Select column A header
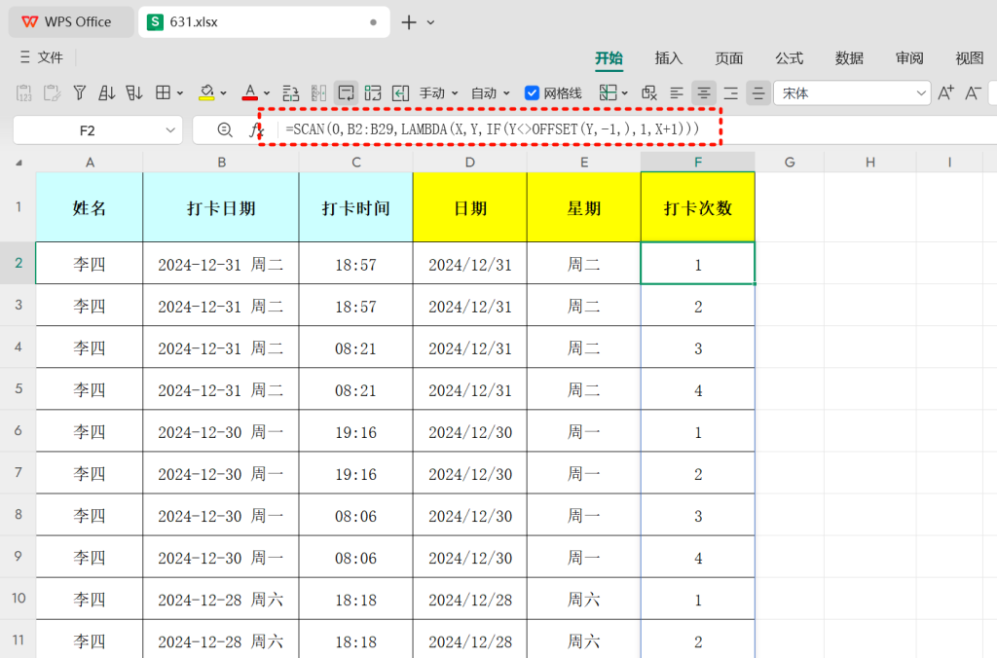The height and width of the screenshot is (658, 997). tap(90, 163)
